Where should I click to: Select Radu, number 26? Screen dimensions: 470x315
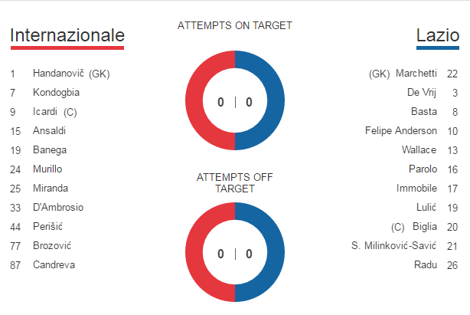pyautogui.click(x=424, y=265)
